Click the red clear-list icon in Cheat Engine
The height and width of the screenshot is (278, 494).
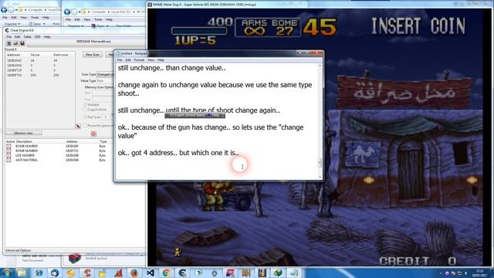point(93,134)
